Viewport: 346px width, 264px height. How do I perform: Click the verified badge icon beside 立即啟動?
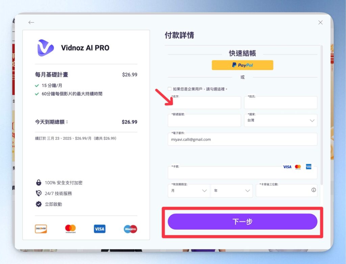point(39,204)
